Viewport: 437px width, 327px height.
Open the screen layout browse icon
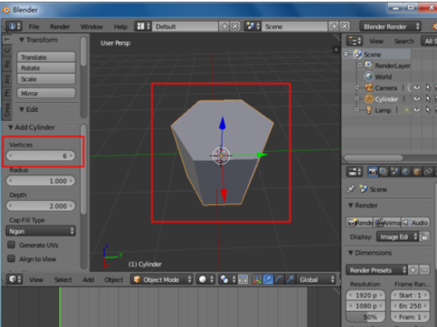pyautogui.click(x=143, y=27)
